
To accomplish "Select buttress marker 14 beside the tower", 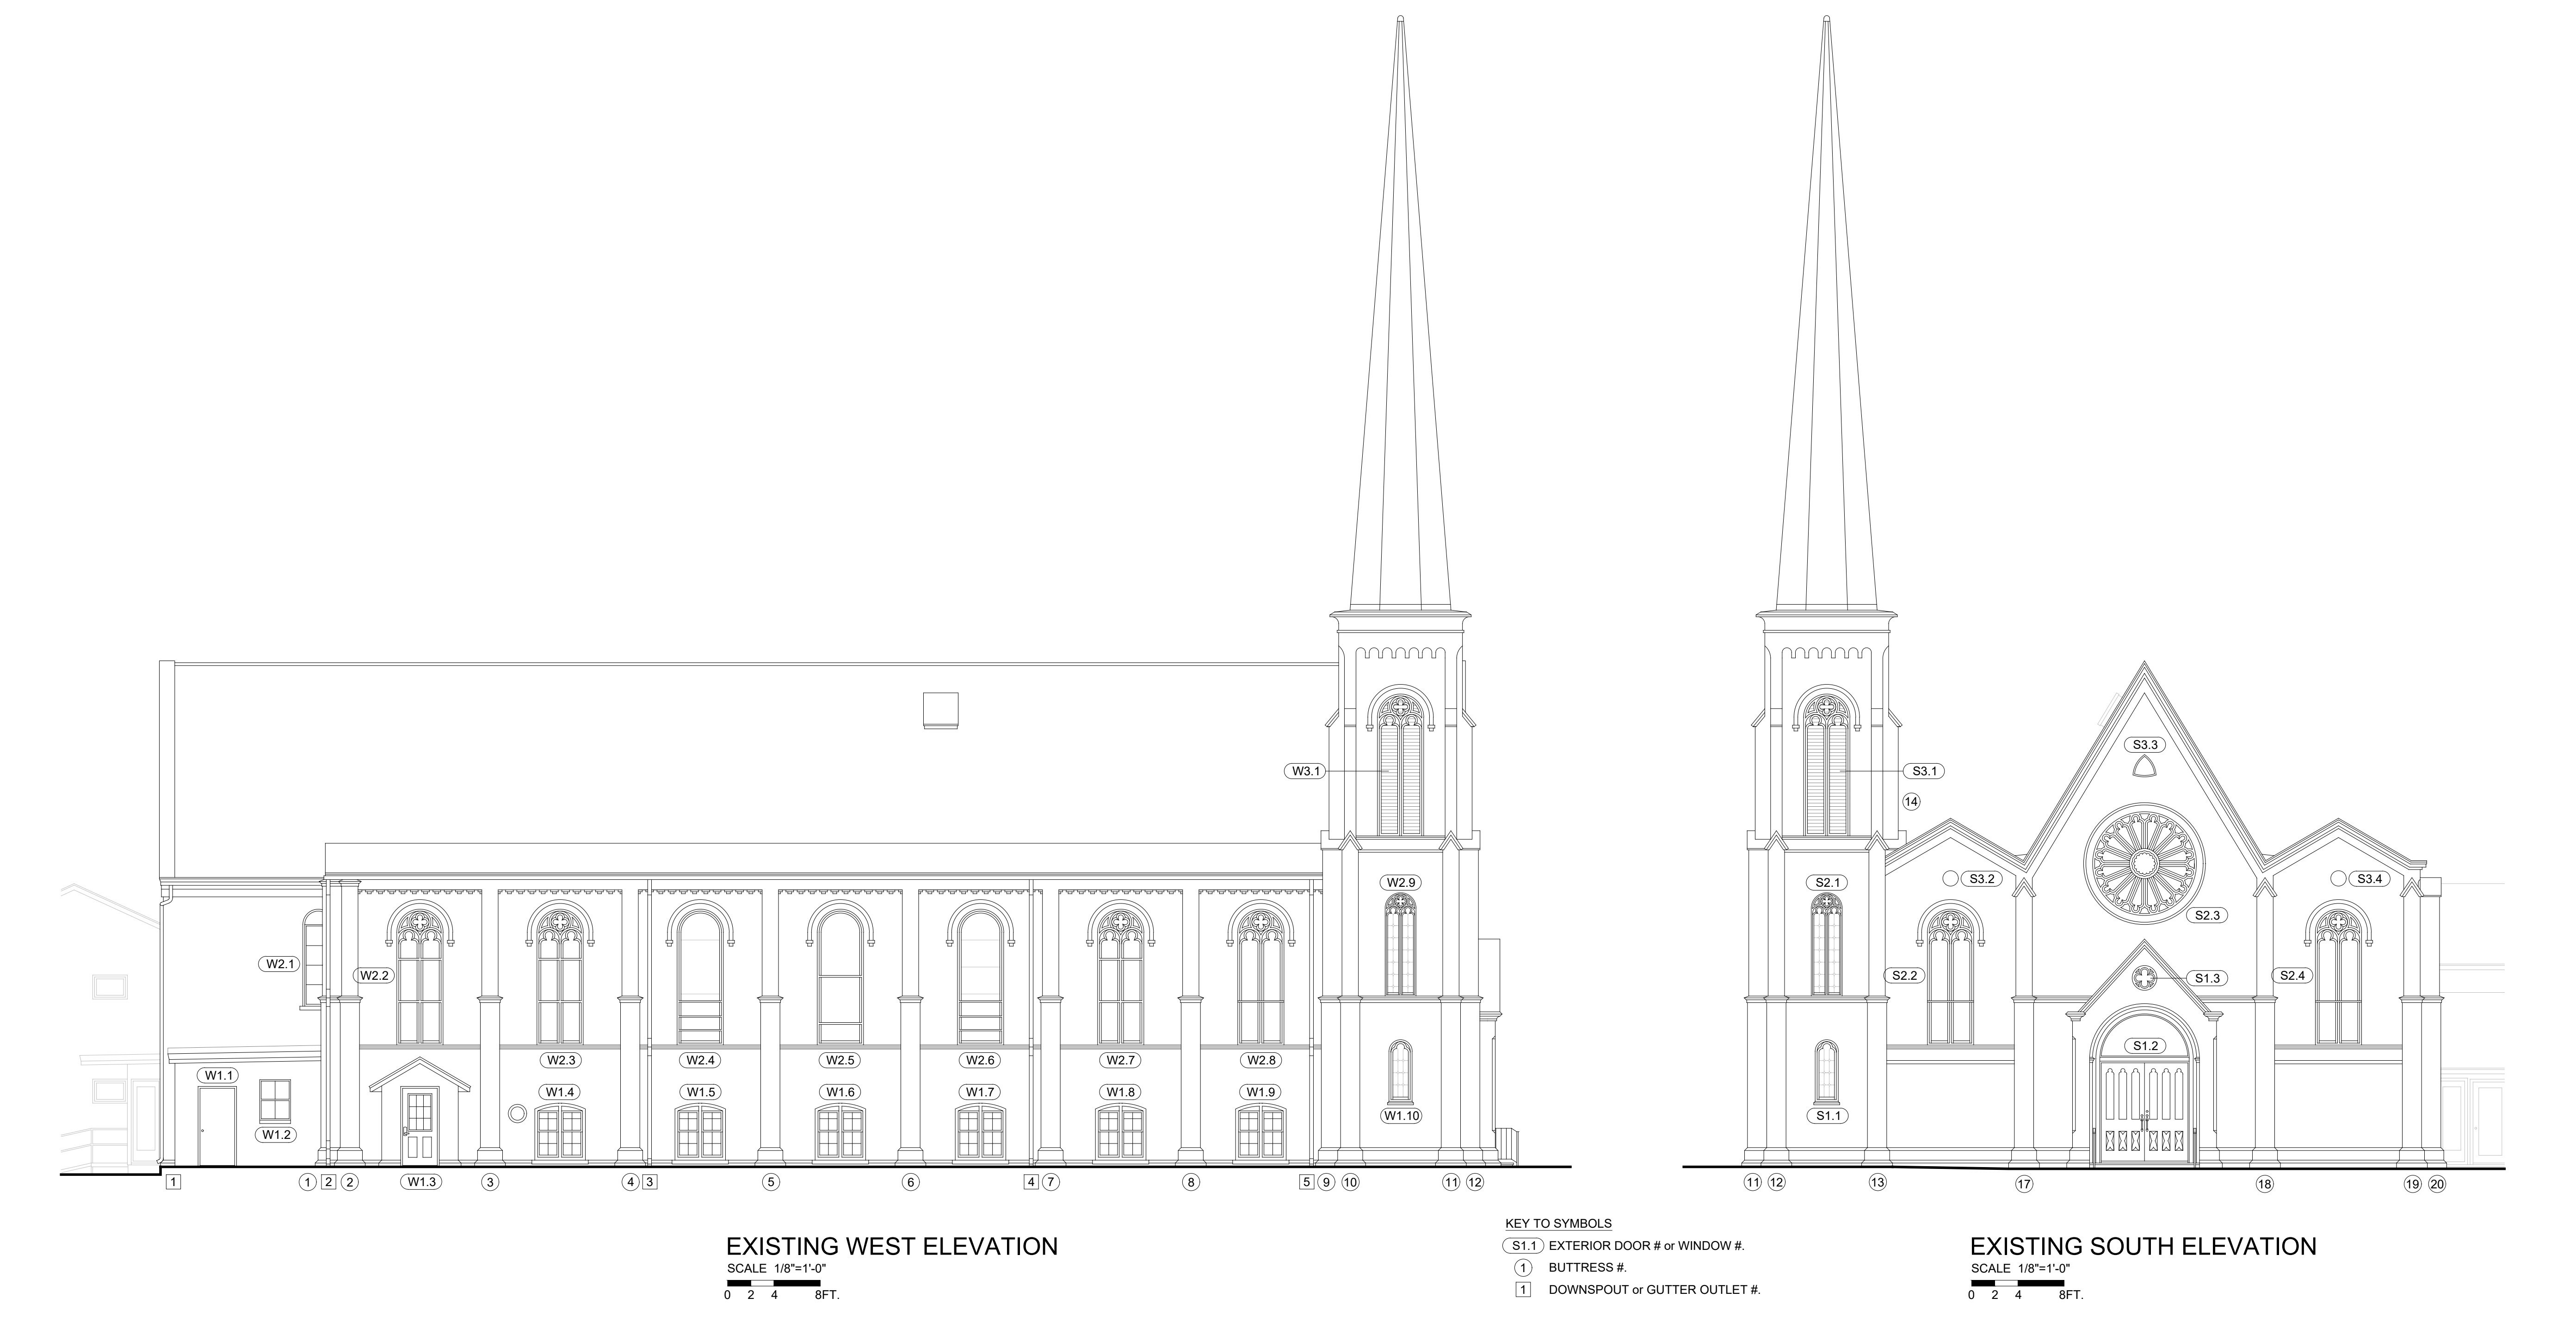I will point(1911,801).
